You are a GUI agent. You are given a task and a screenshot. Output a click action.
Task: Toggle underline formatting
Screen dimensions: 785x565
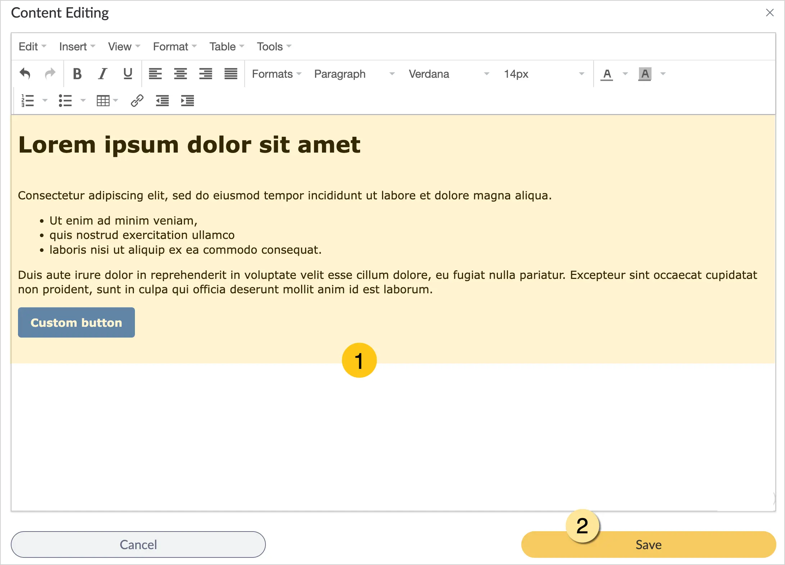click(x=128, y=74)
